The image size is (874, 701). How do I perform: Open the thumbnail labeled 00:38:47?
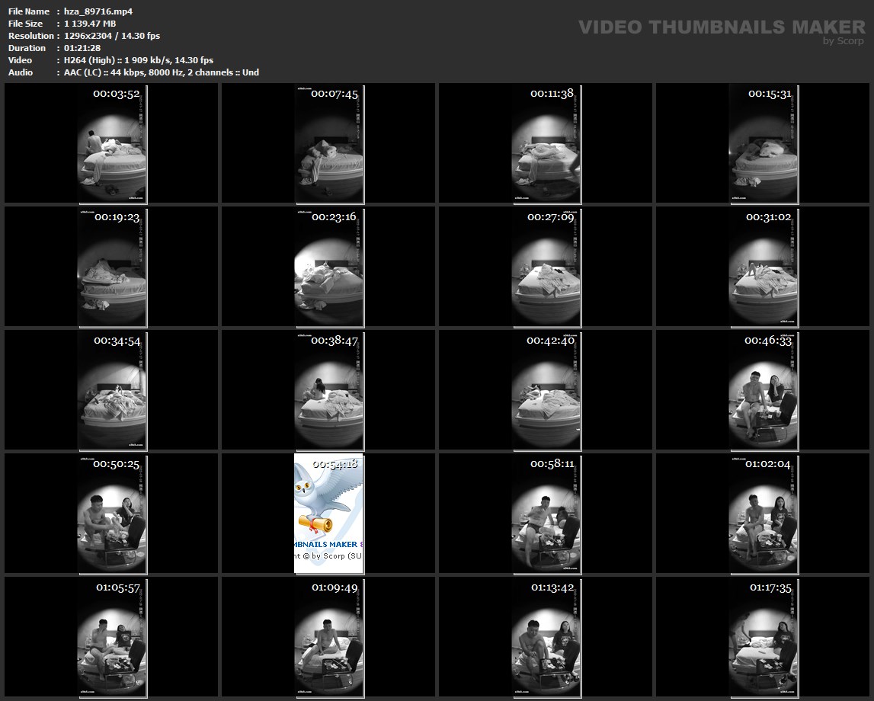click(328, 390)
